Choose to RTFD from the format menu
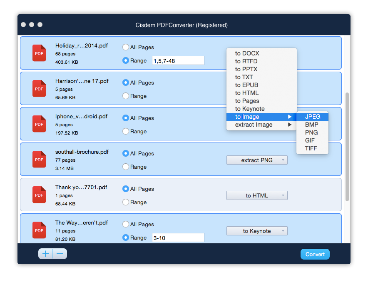The width and height of the screenshot is (368, 285). pyautogui.click(x=261, y=61)
